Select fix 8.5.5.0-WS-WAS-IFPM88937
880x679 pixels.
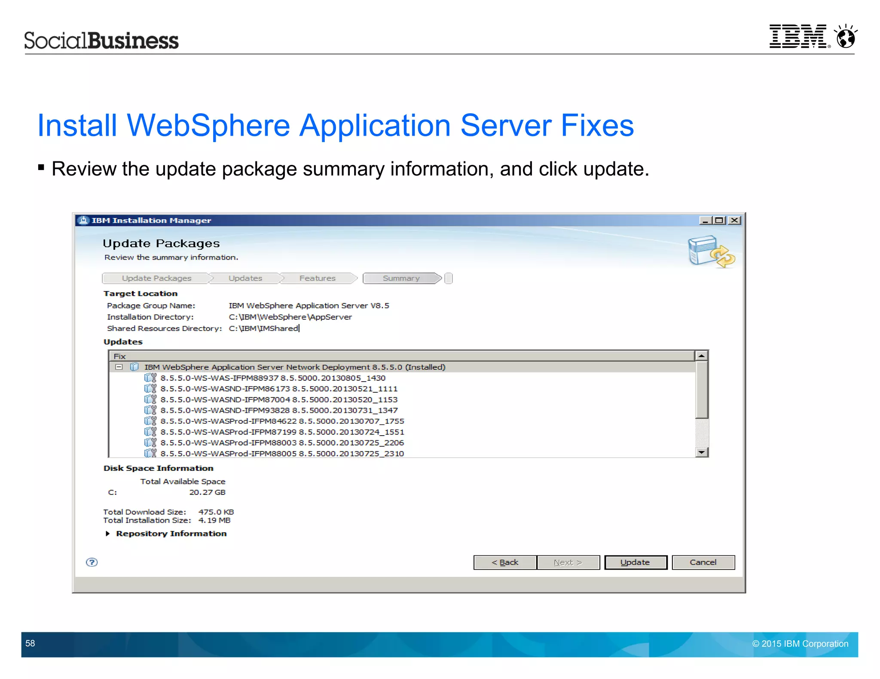(x=273, y=378)
